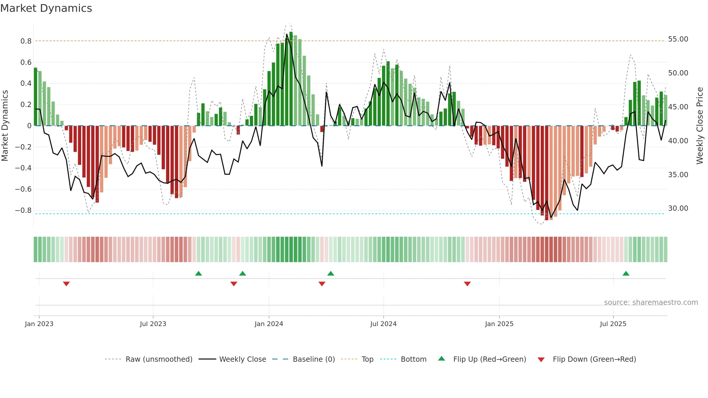Click the green triangle icon in legend
The height and width of the screenshot is (398, 708).
[x=442, y=358]
